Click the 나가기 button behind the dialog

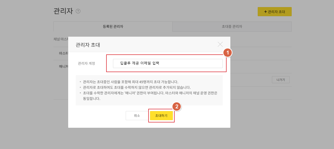(281, 79)
